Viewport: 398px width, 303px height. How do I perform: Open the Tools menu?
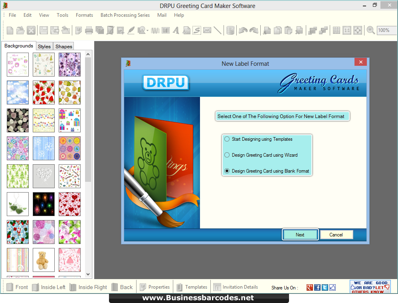tap(62, 15)
